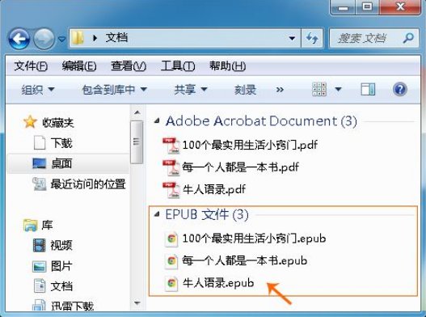Viewport: 426px width, 317px height.
Task: Click the film icon beside 视频
Action: pyautogui.click(x=40, y=245)
